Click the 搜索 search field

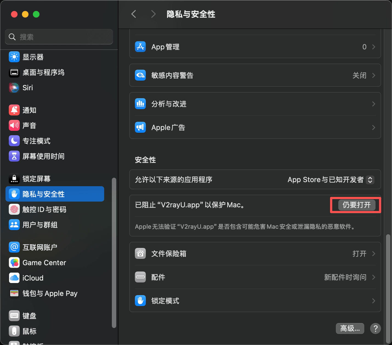point(59,37)
